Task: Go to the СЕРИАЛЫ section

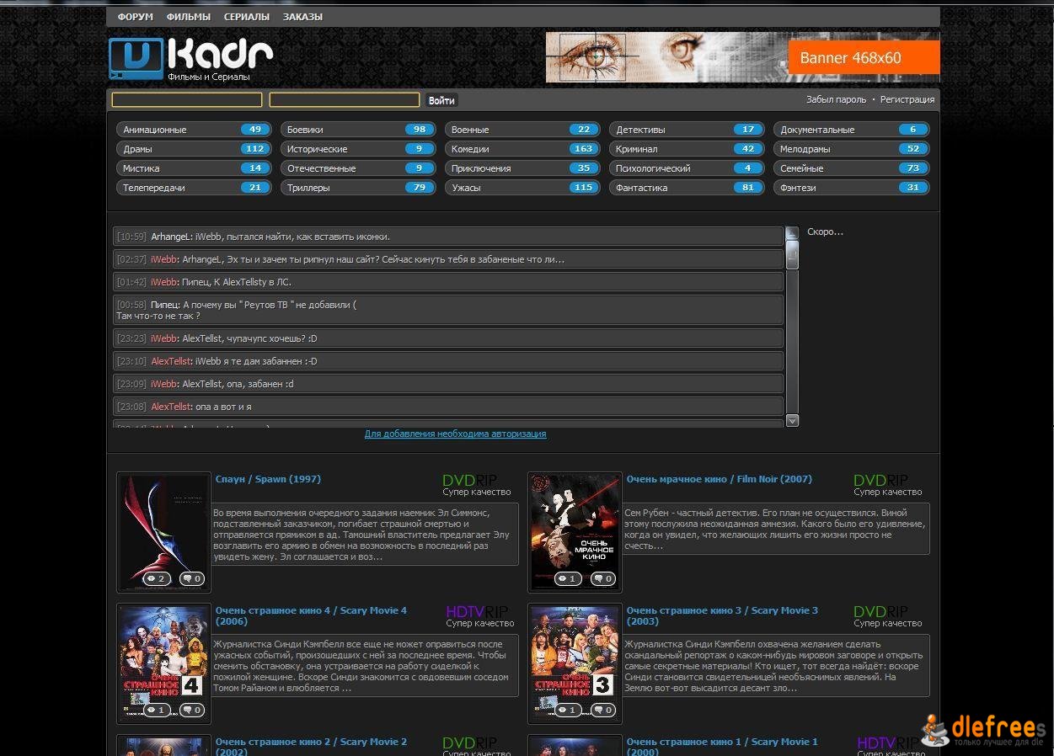Action: [x=247, y=17]
